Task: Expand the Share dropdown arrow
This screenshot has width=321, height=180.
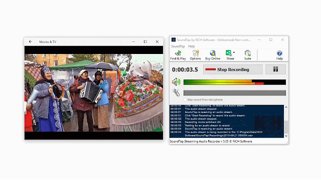Action: click(x=234, y=52)
